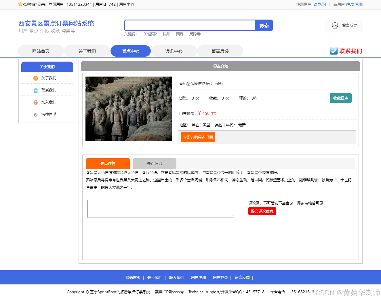Click the 法律声明 power icon
Viewport: 381px width, 299px height.
pyautogui.click(x=35, y=114)
